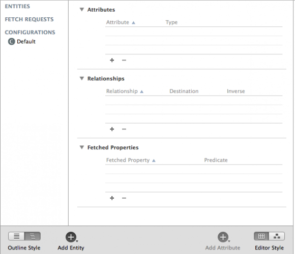The height and width of the screenshot is (254, 295).
Task: Remove attribute with the minus button
Action: click(x=124, y=60)
